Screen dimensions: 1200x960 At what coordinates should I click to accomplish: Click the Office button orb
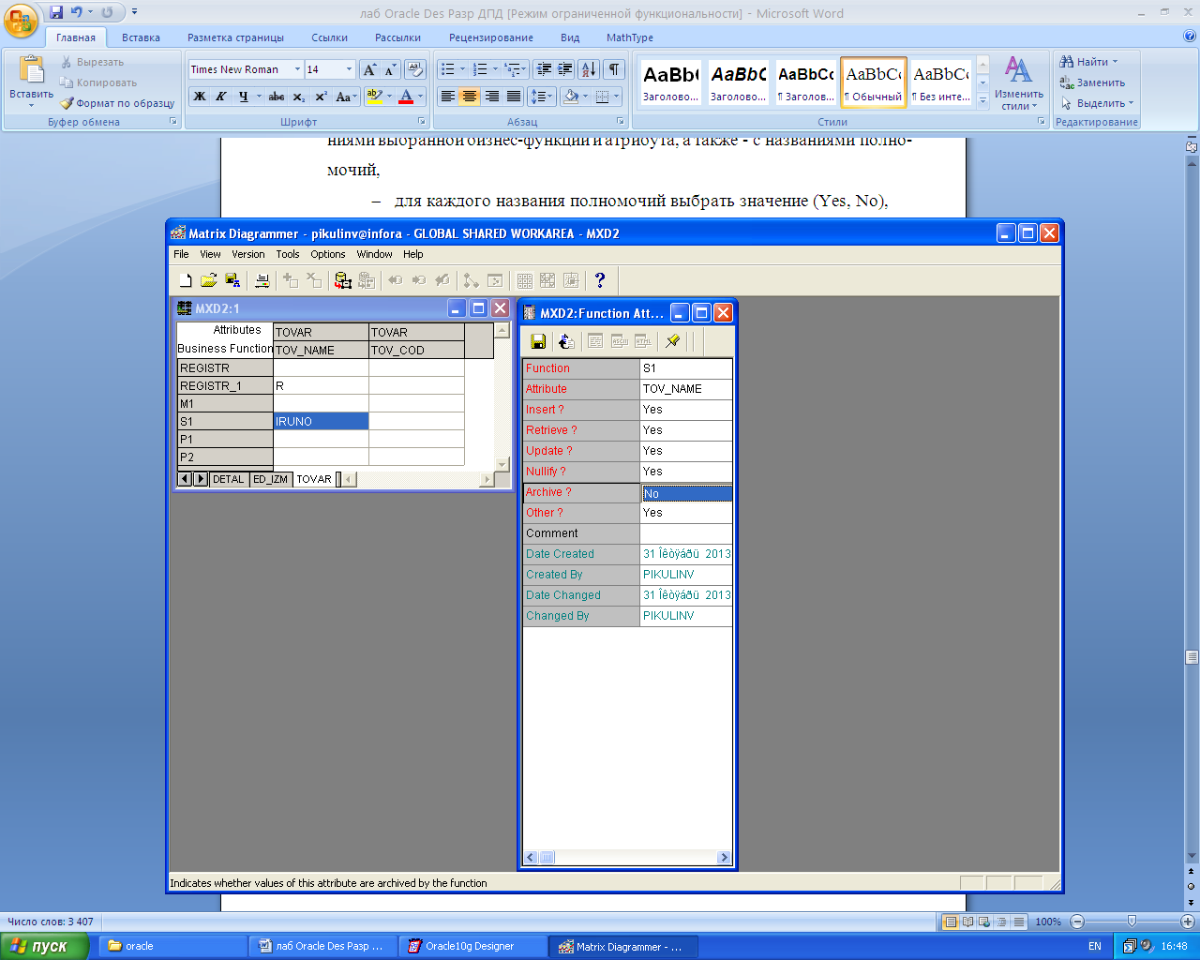click(21, 21)
